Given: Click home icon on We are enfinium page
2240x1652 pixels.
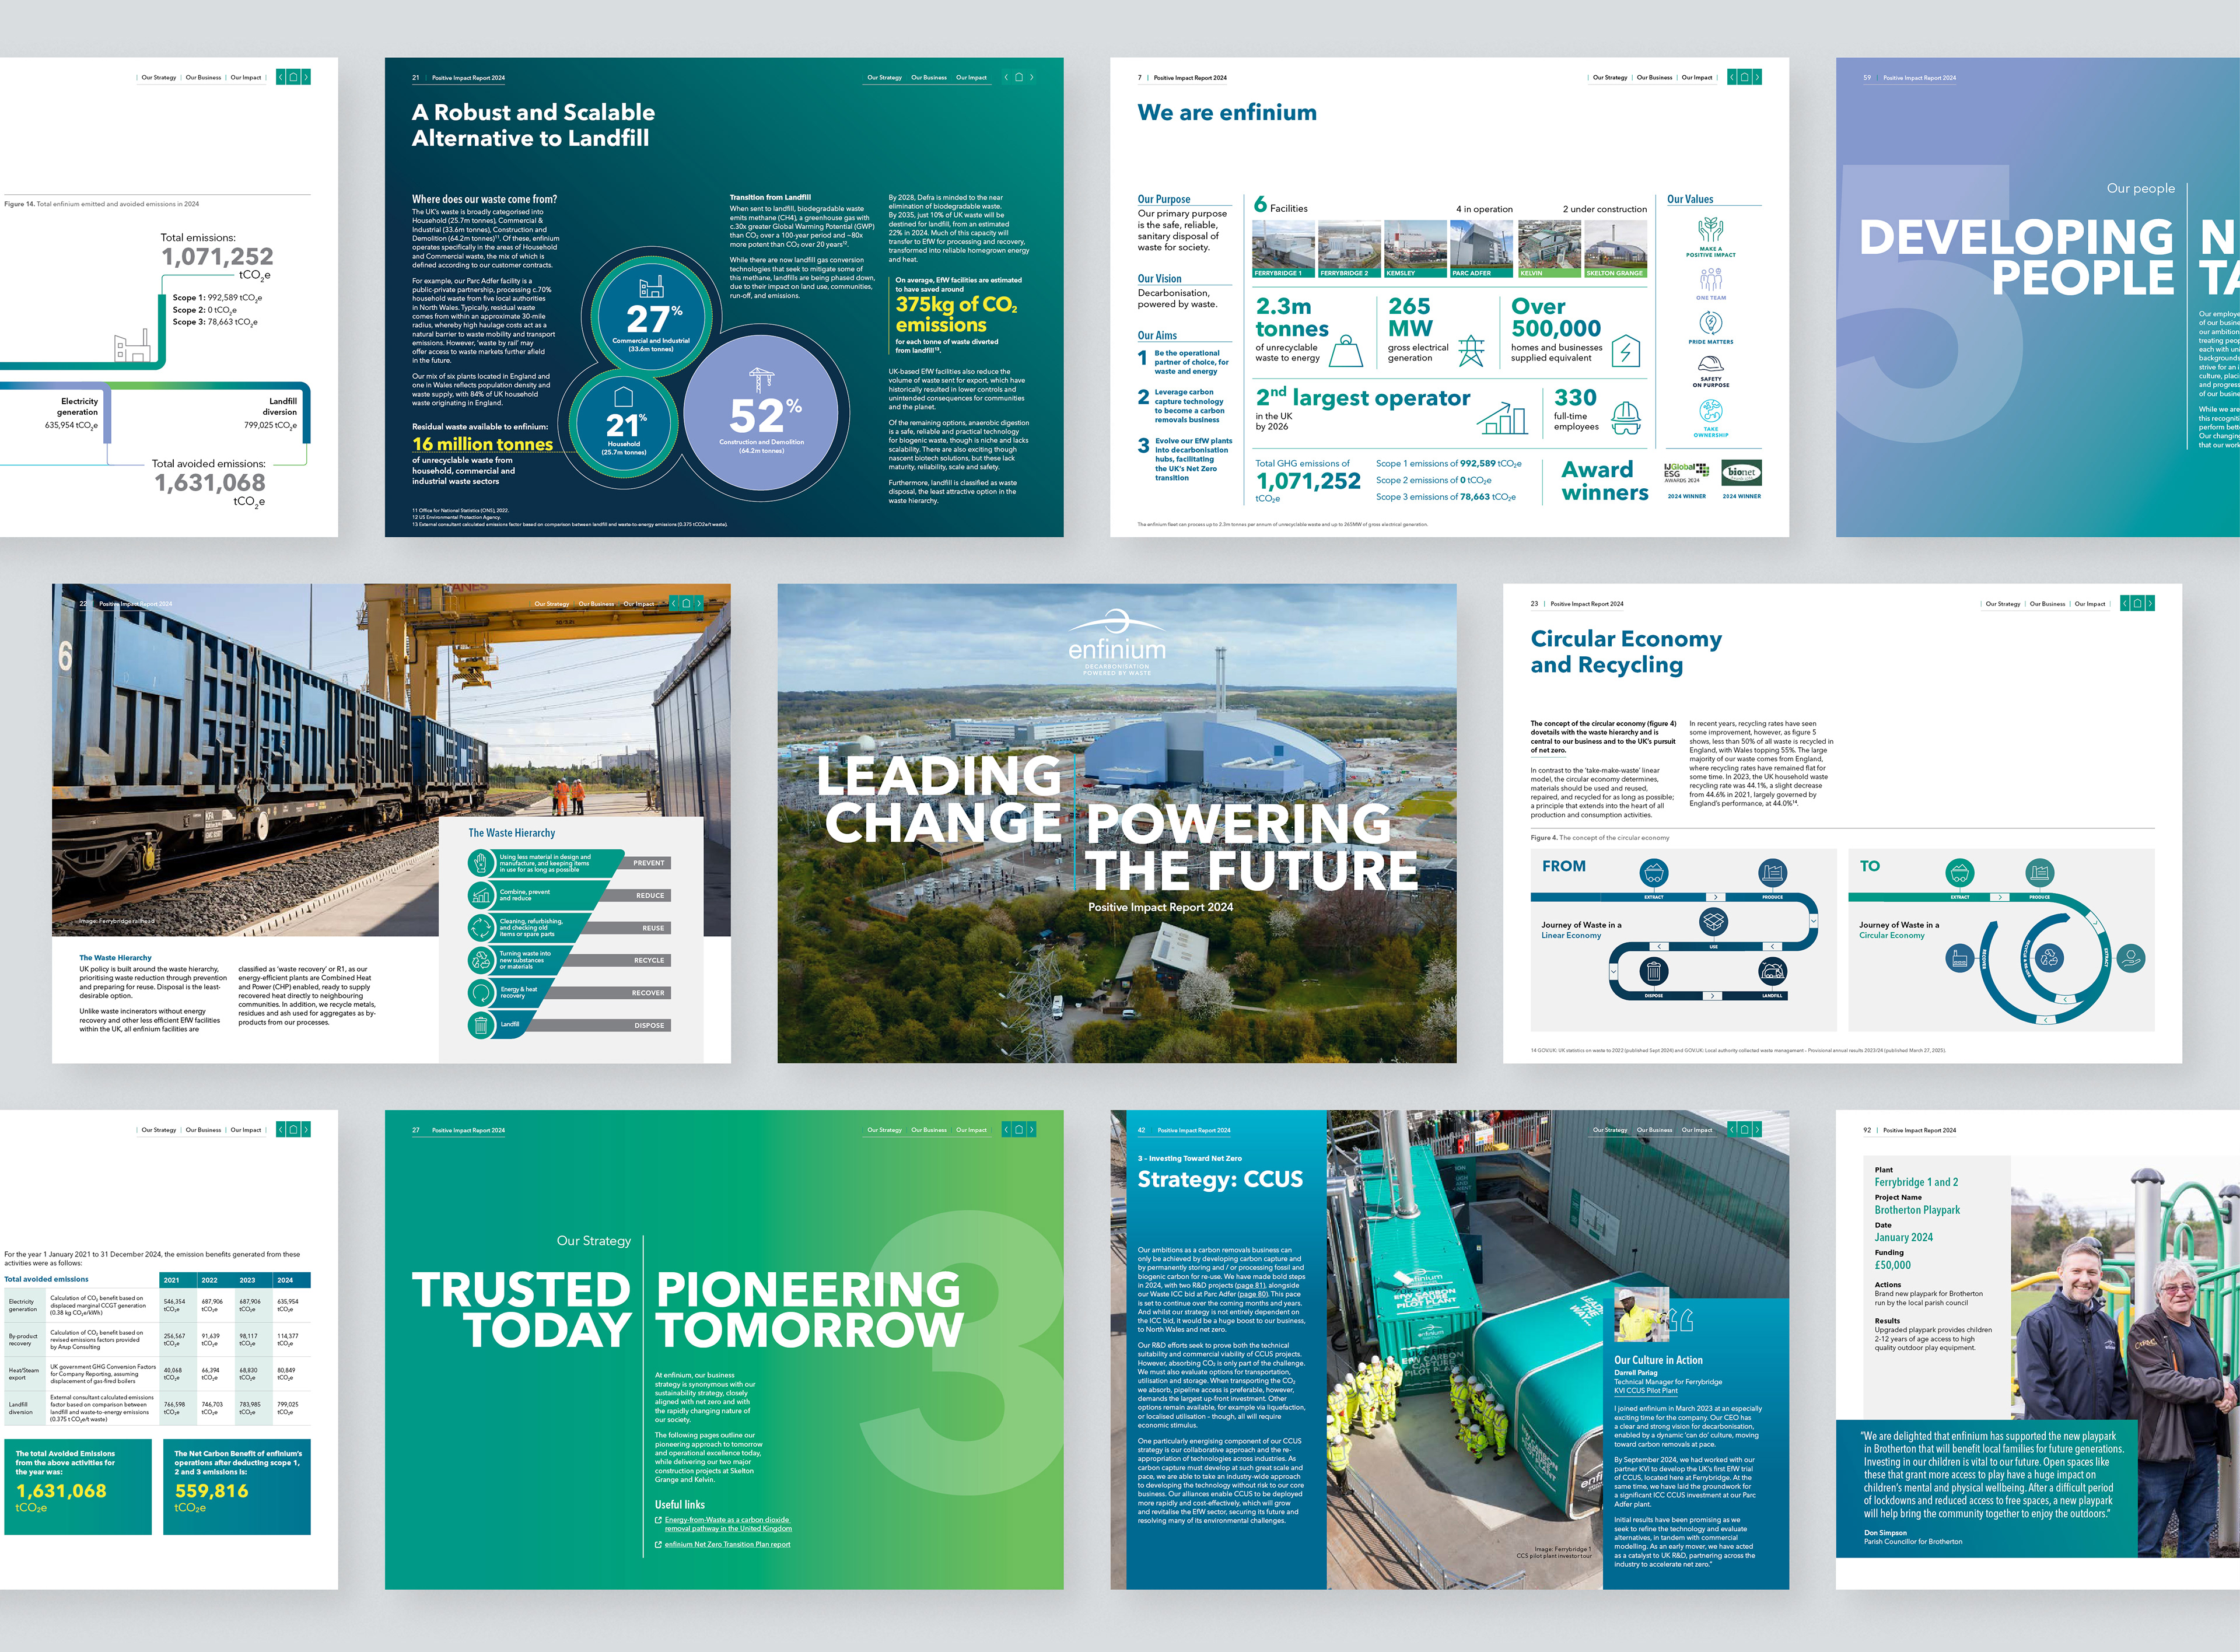Looking at the screenshot, I should coord(1744,77).
